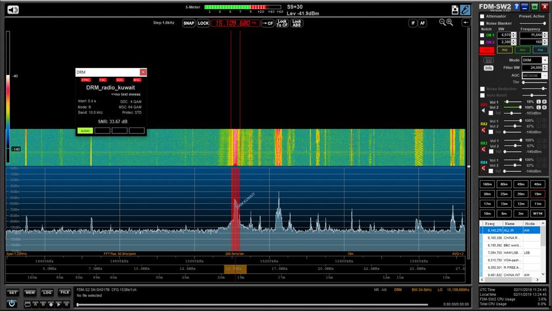The image size is (552, 311).
Task: Click the blue striped skin icon
Action: click(x=465, y=10)
